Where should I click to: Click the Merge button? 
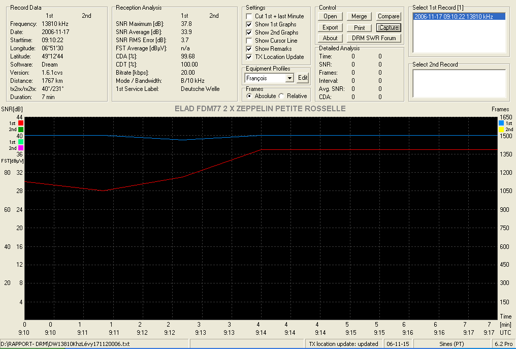pyautogui.click(x=359, y=16)
